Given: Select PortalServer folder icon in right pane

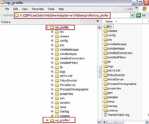Looking at the screenshot, I should tap(105, 79).
